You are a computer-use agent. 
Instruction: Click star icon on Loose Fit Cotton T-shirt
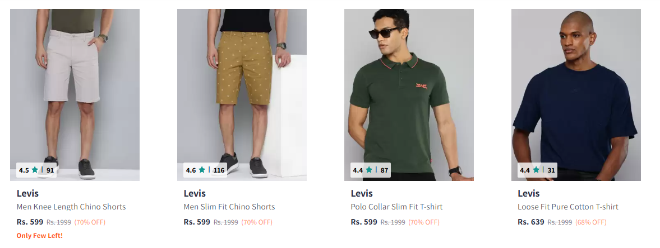coord(536,170)
